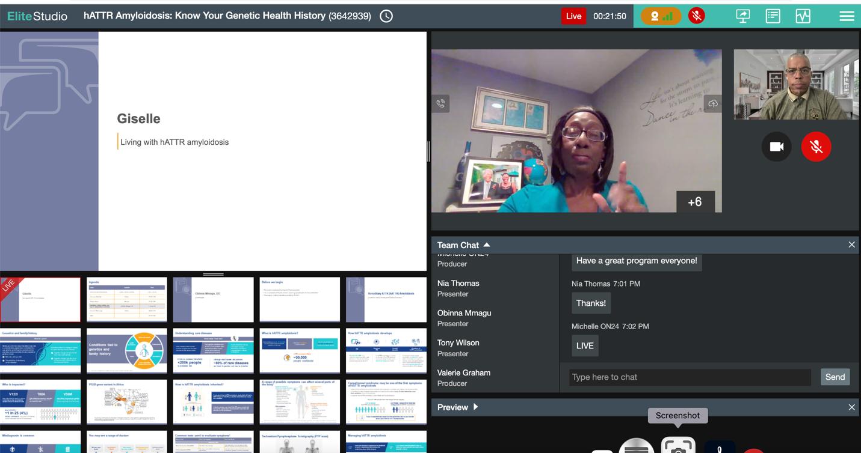Screen dimensions: 861x453
Task: Click the 'Thanks!' chat message
Action: pos(591,303)
